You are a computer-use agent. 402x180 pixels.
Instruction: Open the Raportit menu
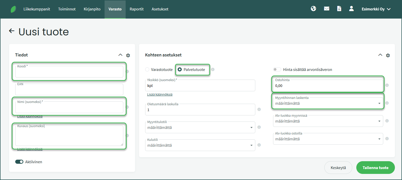coord(137,9)
